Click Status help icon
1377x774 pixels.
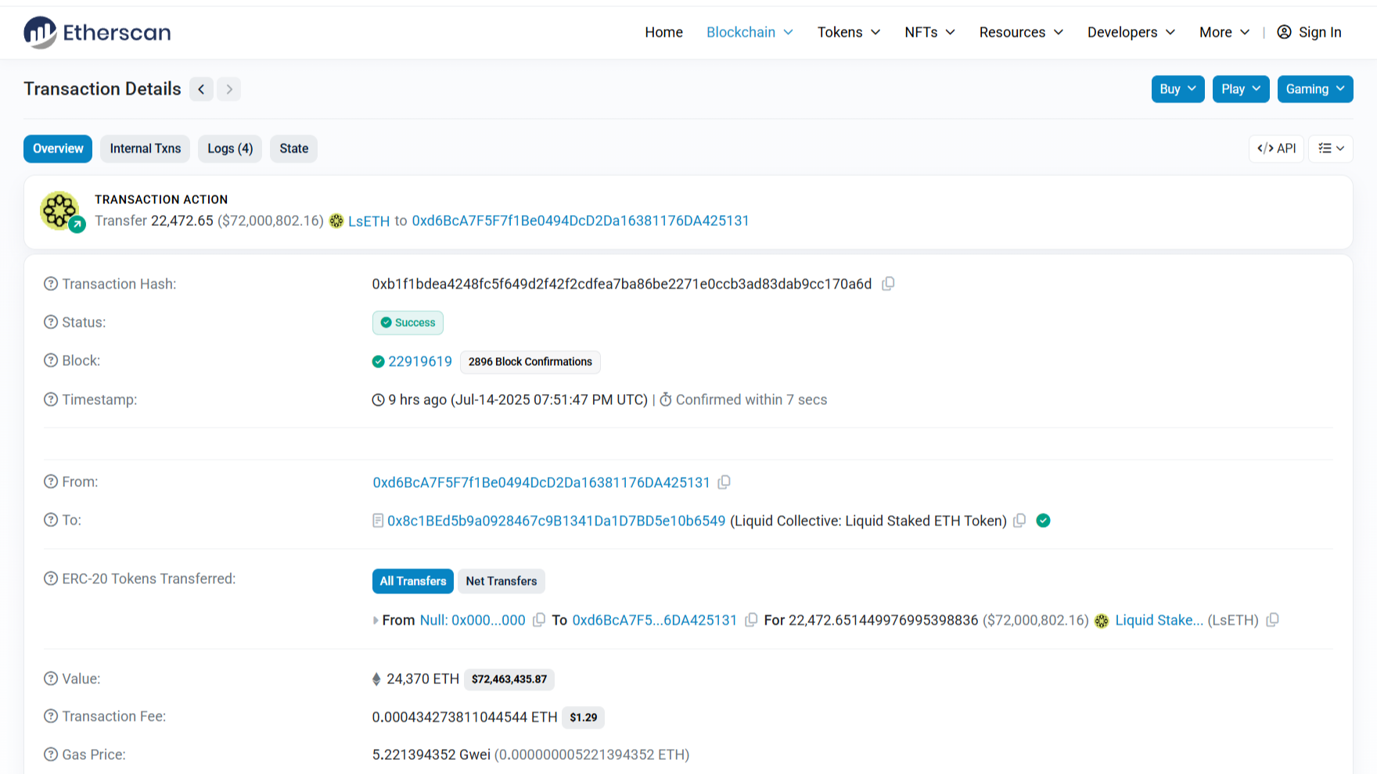[51, 322]
